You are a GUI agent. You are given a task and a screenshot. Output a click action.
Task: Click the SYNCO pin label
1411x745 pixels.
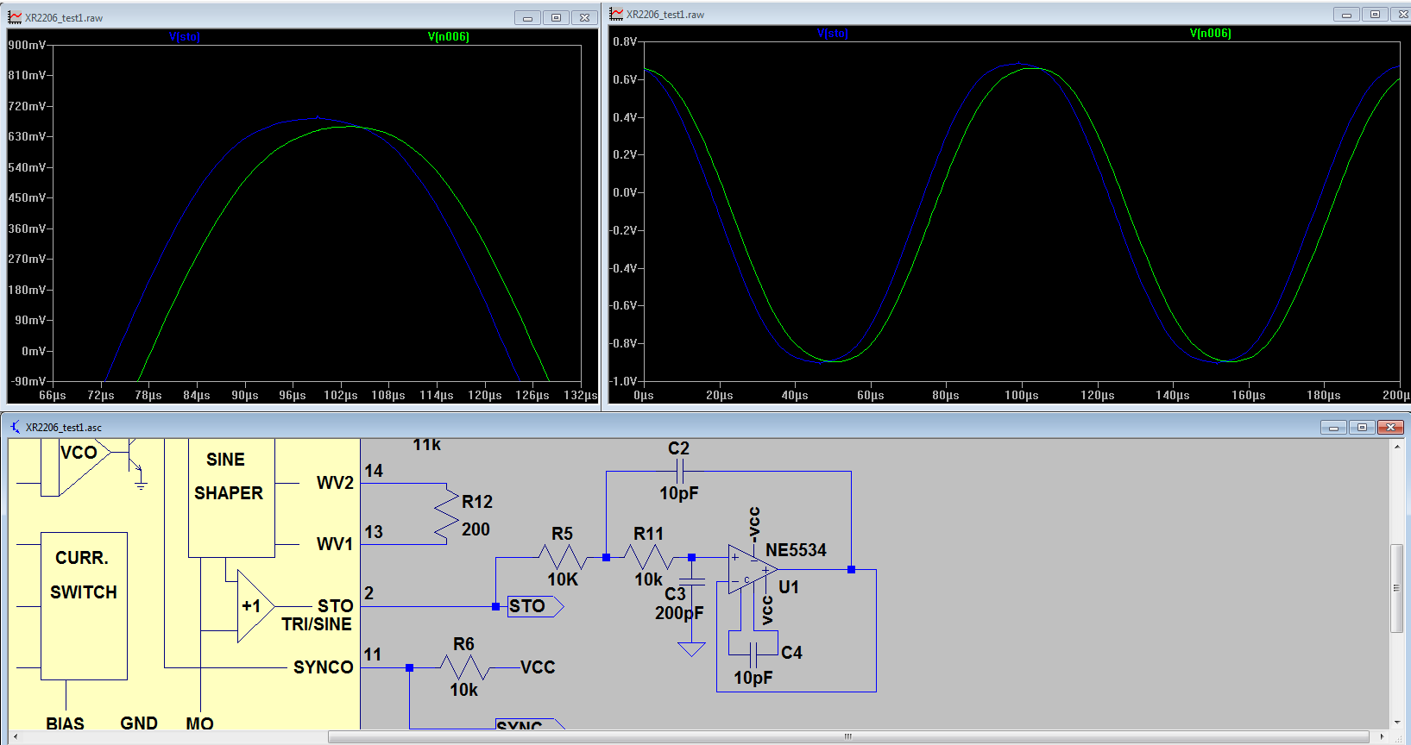click(x=324, y=667)
